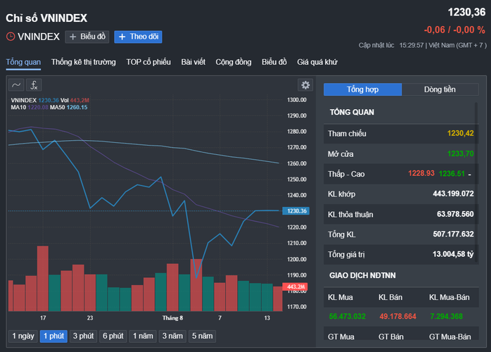This screenshot has width=491, height=352.
Task: Click the GIAO DỊCH NĐTNN heading
Action: [362, 275]
